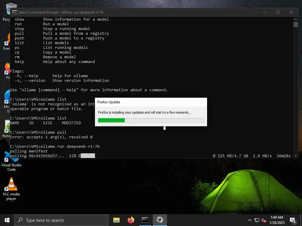
Task: Click 'Stop a running model' help text
Action: coord(66,29)
